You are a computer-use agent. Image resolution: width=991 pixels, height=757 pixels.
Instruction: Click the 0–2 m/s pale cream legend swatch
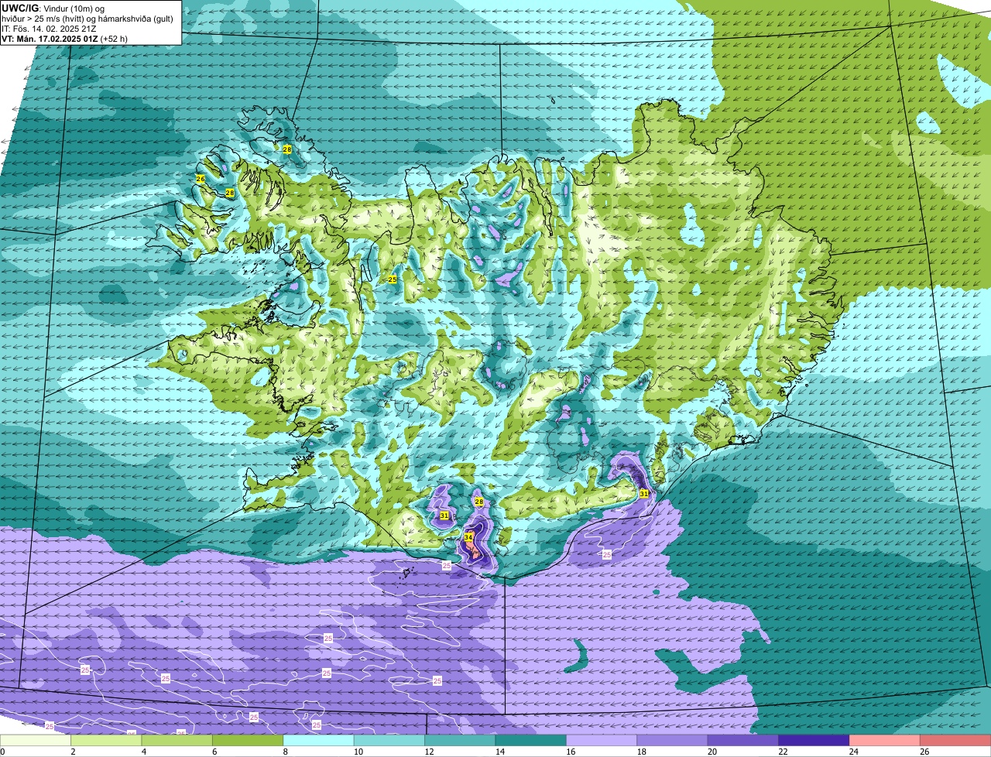click(x=36, y=741)
